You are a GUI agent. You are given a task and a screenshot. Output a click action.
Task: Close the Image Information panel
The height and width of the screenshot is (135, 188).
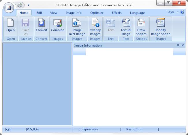(x=183, y=45)
